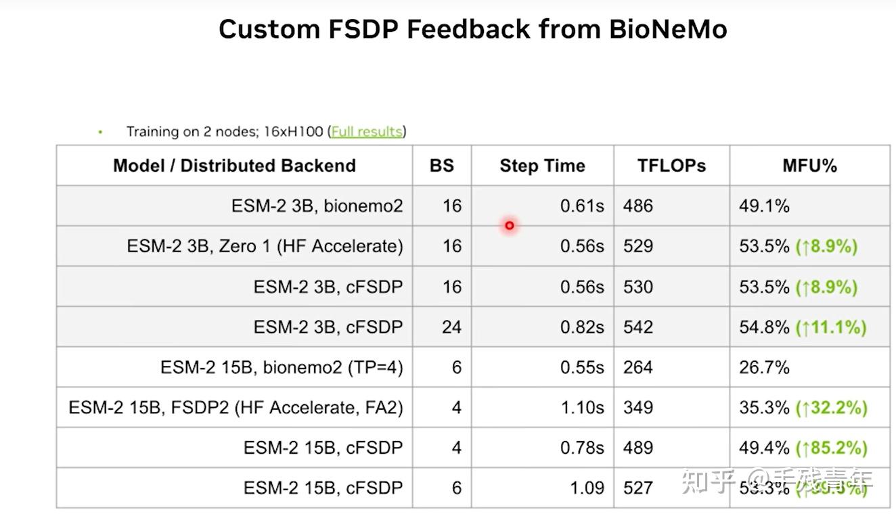Screen dimensions: 896x518
Task: Select the ESM-2 15B, bionemo2 (TP=4) cell
Action: click(282, 367)
